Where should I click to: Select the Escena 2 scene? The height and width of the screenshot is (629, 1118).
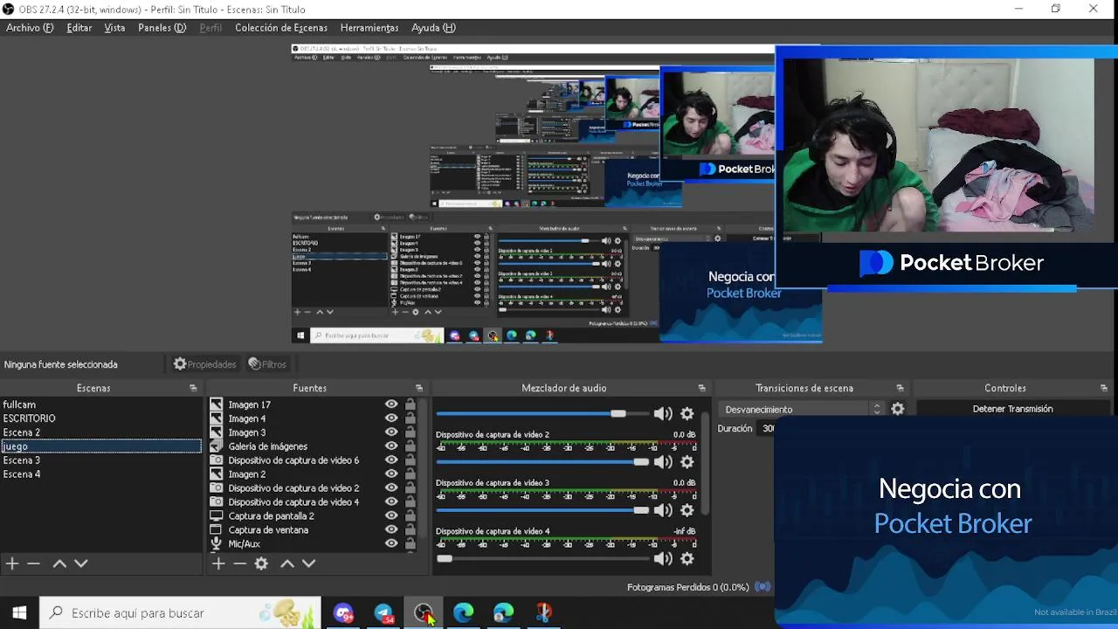[x=100, y=432]
